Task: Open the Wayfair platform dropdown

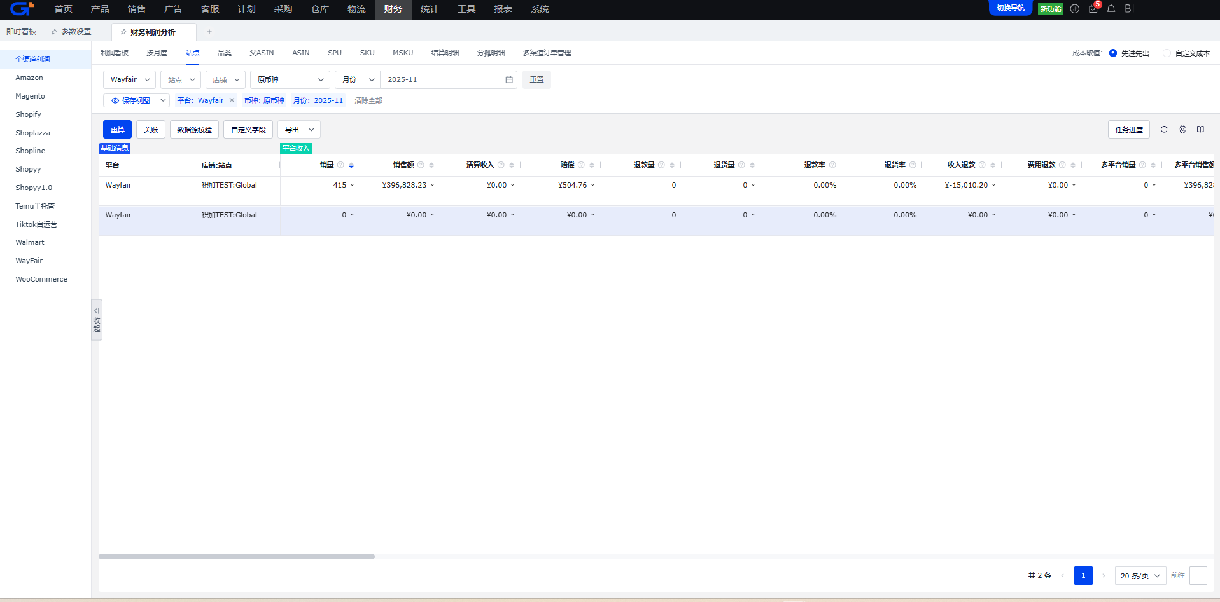Action: 130,80
